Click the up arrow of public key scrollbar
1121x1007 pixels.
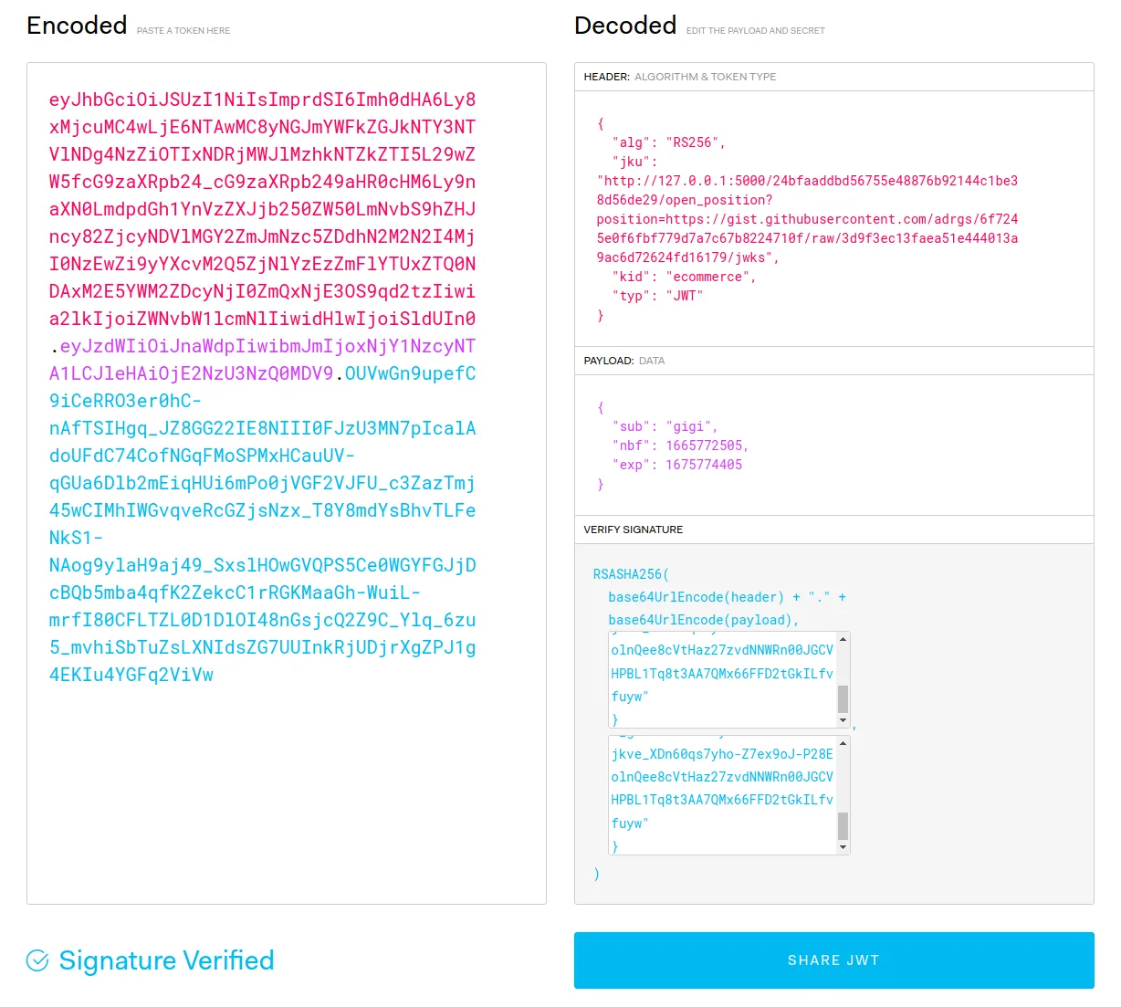click(843, 639)
